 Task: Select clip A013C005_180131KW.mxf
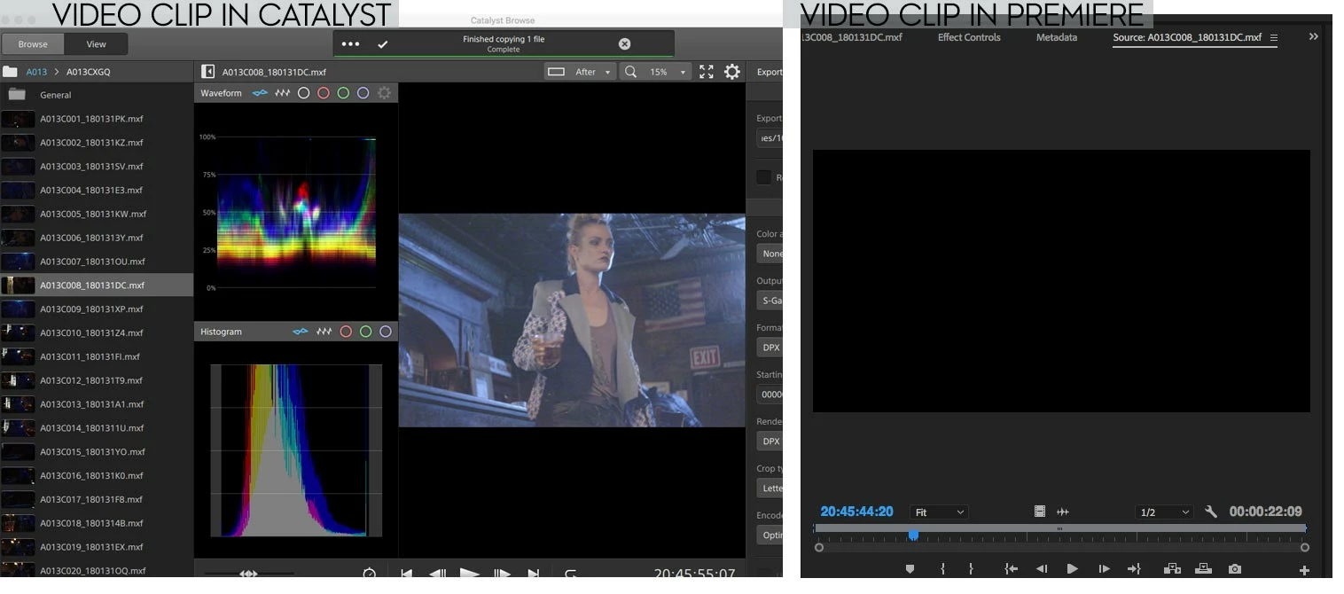[x=97, y=214]
